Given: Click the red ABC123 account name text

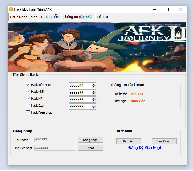Looking at the screenshot, I should point(137,94).
